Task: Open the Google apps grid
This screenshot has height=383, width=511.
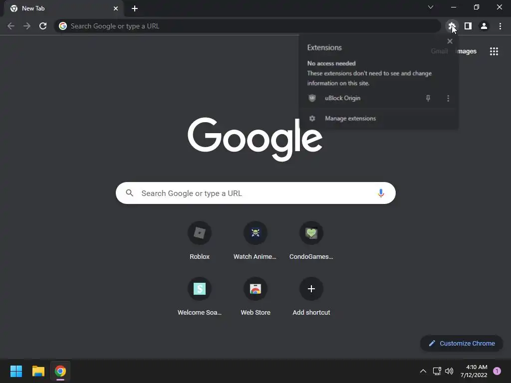Action: 494,51
